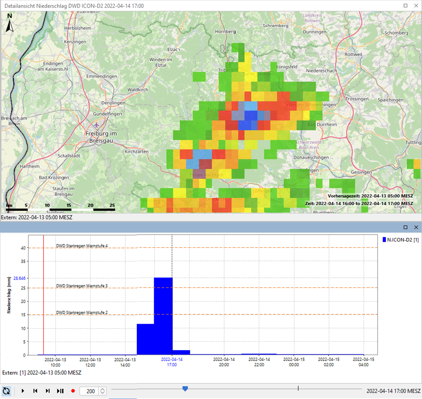The height and width of the screenshot is (399, 422).
Task: Click the play/pause combined button
Action: coord(60,391)
